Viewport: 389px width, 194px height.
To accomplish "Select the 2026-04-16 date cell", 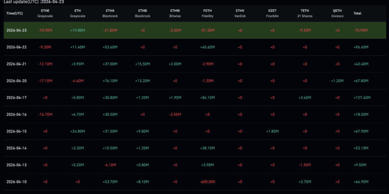I will click(17, 114).
